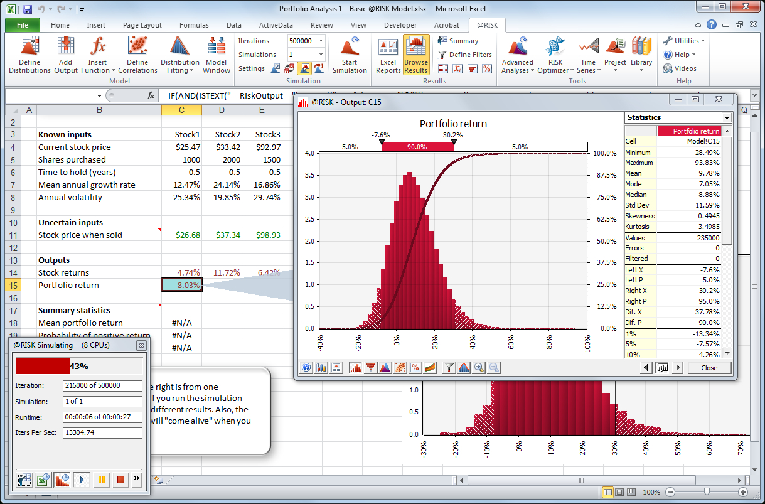765x504 pixels.
Task: Click the zoom in magnifier on graph toolbar
Action: coord(479,368)
